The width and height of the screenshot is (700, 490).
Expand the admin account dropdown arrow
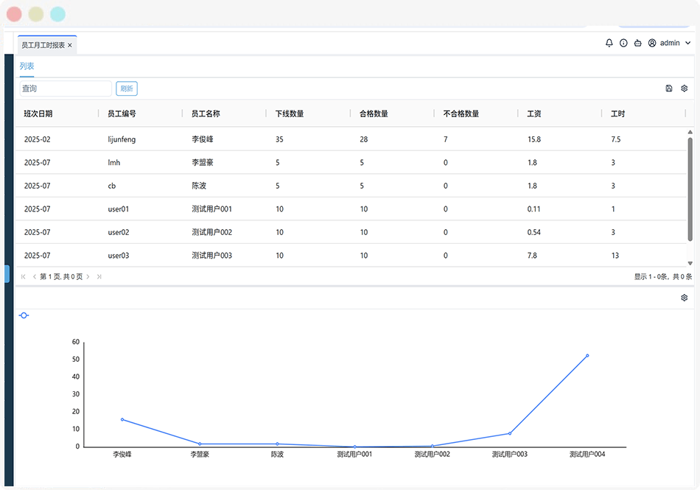point(687,43)
